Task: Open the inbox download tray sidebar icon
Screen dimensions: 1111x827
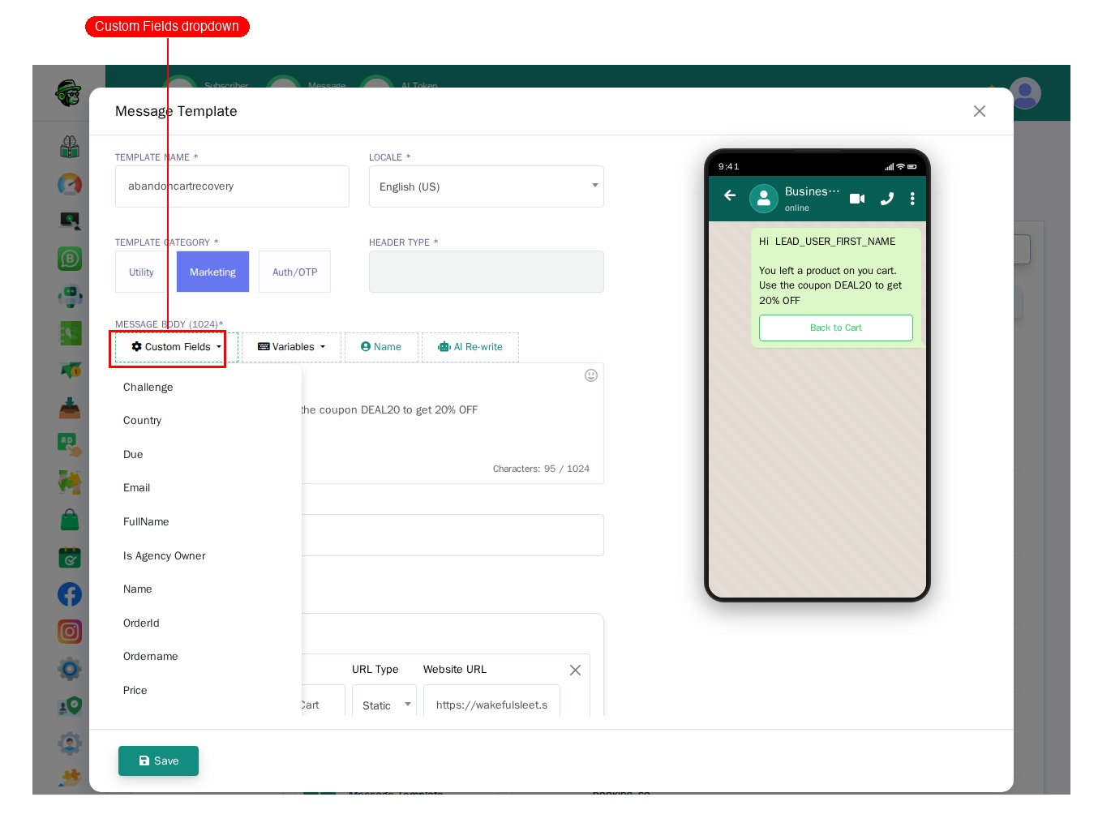Action: point(70,408)
